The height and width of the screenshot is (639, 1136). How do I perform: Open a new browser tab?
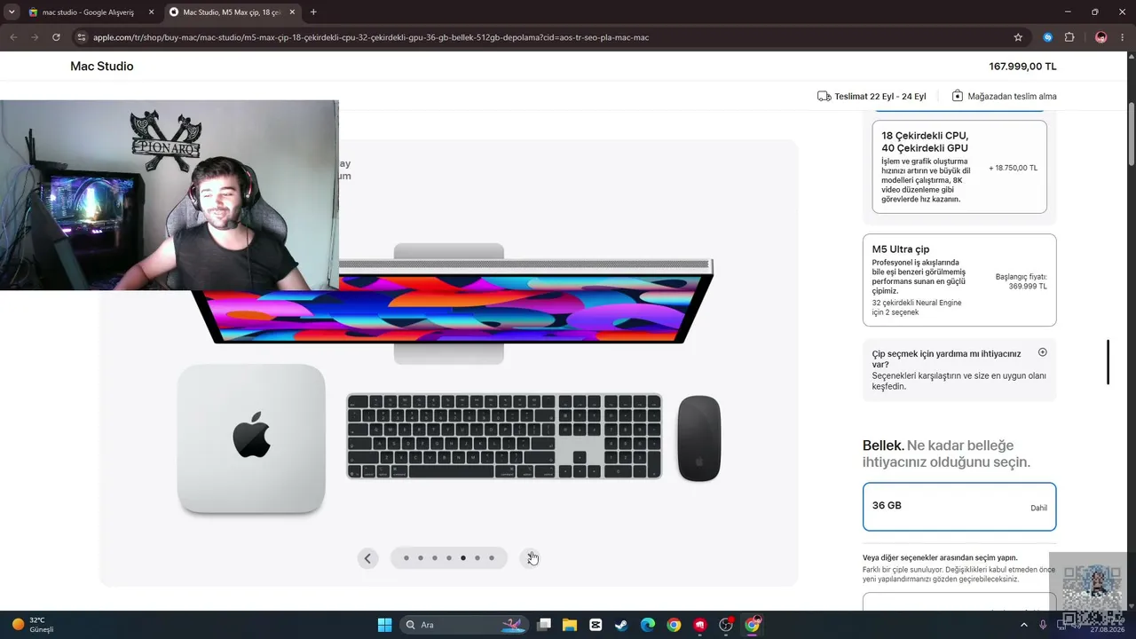click(313, 12)
